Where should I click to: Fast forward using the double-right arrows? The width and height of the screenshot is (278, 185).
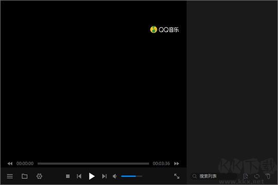pos(177,163)
